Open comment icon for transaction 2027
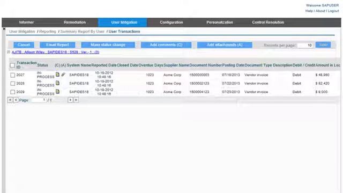The height and width of the screenshot is (193, 343). point(57,75)
